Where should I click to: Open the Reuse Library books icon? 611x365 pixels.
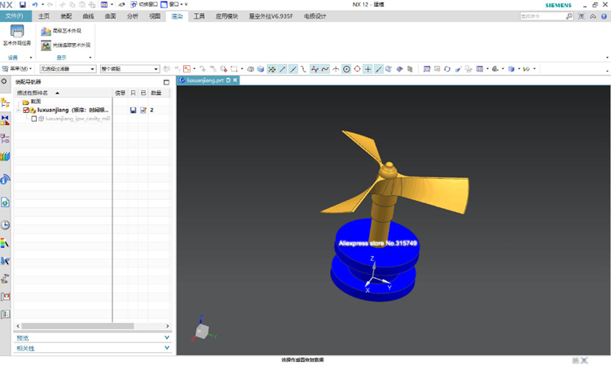tap(5, 156)
